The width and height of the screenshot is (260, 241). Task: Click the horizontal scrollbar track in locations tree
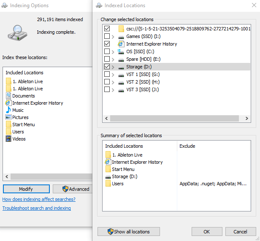174,118
